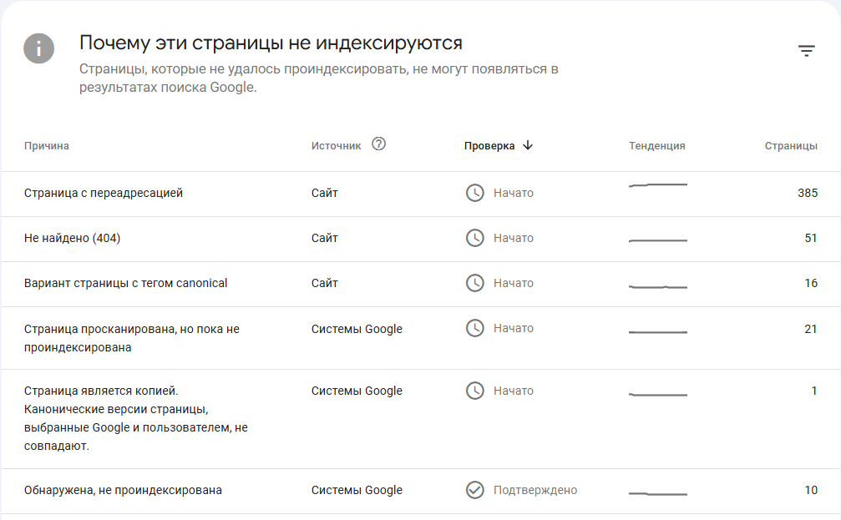The image size is (841, 520).
Task: Open Страница просканирована, но пока не проиндексирована
Action: tap(421, 338)
